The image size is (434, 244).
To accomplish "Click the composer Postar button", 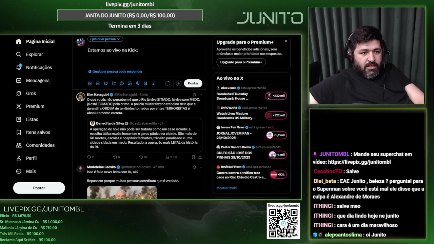I will pos(193,83).
